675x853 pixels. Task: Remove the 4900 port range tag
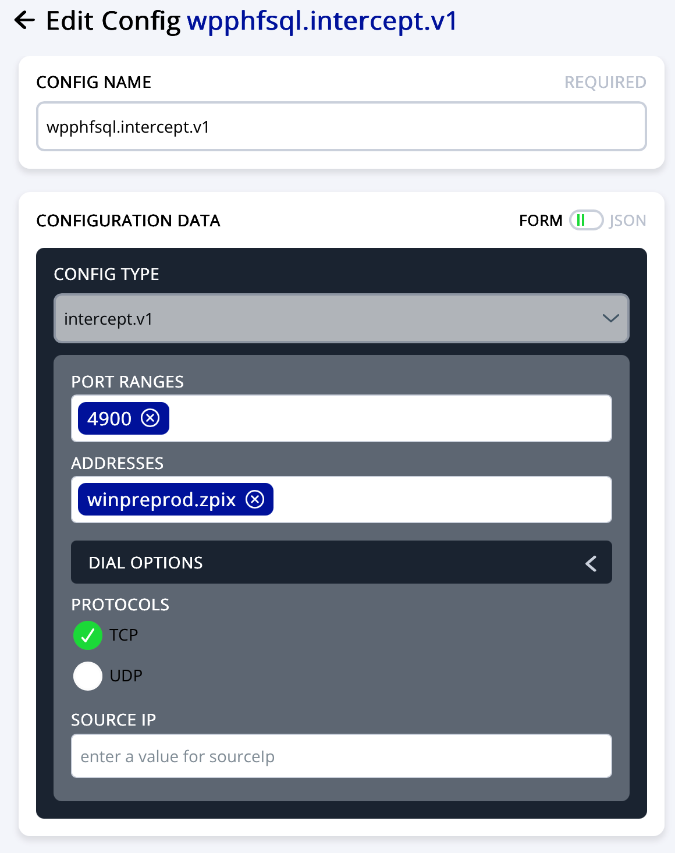(150, 418)
